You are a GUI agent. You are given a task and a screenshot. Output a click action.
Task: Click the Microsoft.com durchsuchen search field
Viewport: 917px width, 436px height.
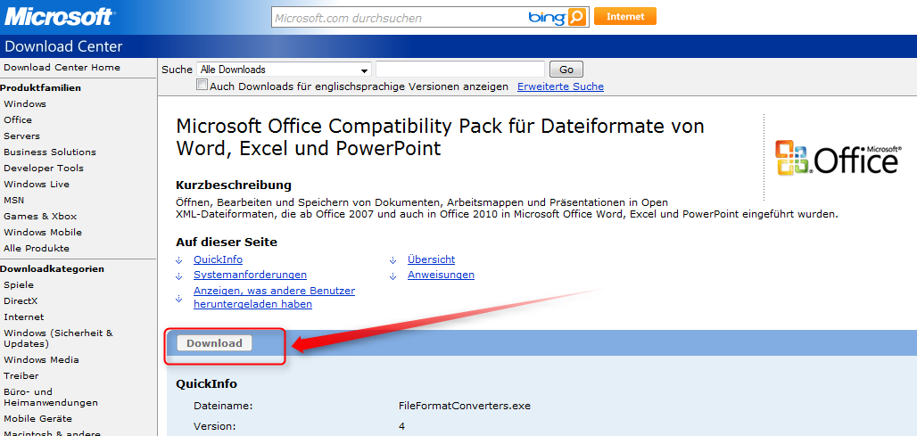(400, 18)
